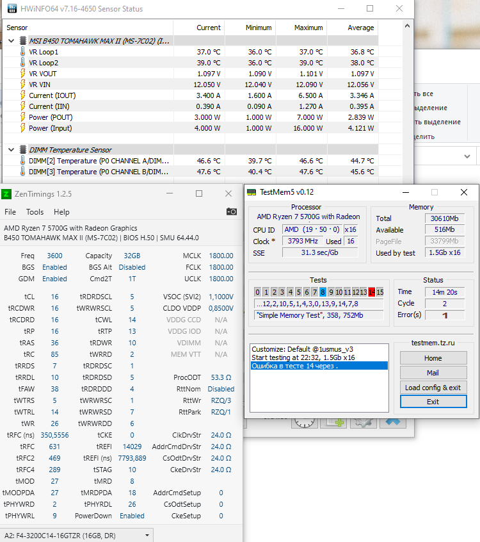This screenshot has width=480, height=542.
Task: Click the HWiNFO64 title bar app icon
Action: click(x=12, y=8)
